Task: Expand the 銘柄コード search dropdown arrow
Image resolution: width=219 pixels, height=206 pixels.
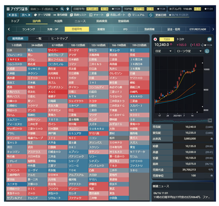Action: (x=57, y=9)
